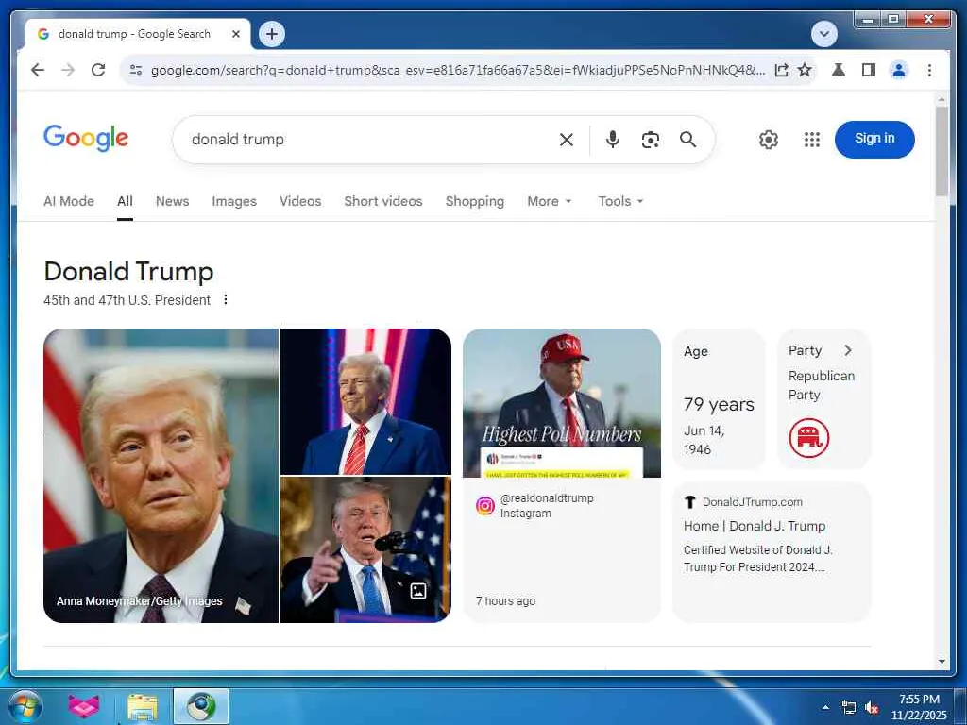This screenshot has width=967, height=725.
Task: Expand the More search filters dropdown
Action: coord(550,202)
